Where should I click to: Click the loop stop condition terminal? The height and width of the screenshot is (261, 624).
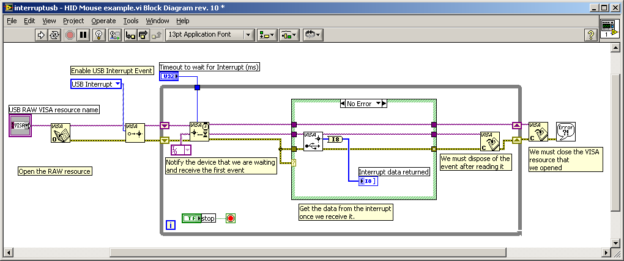pyautogui.click(x=231, y=218)
